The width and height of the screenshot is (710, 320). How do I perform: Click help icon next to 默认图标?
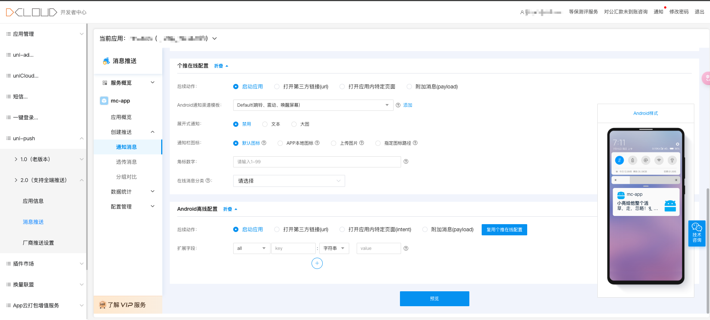pyautogui.click(x=264, y=143)
